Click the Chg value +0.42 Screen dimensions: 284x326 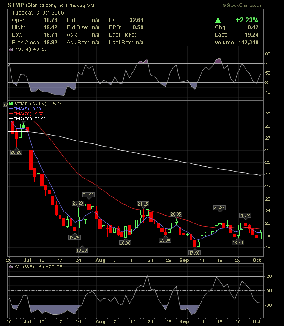[x=251, y=27]
